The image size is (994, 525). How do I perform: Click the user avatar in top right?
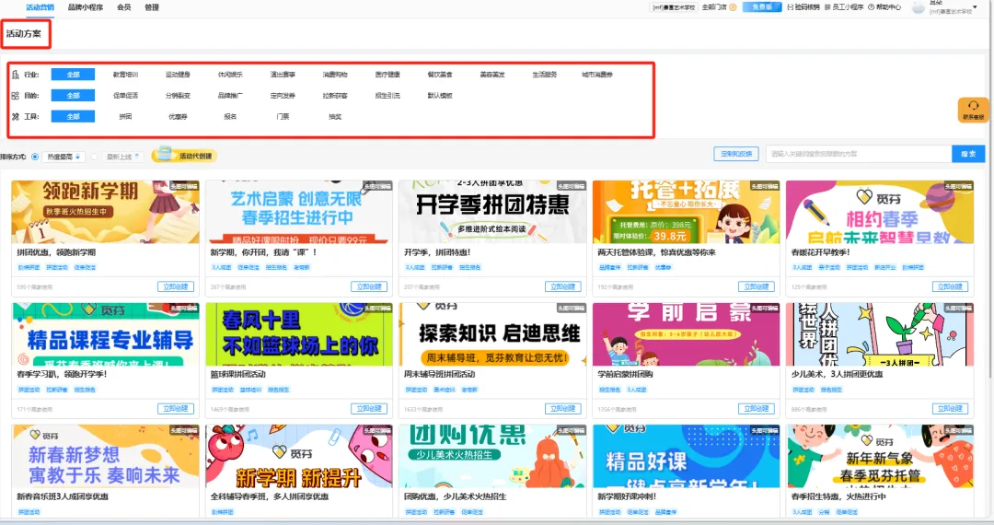coord(919,7)
